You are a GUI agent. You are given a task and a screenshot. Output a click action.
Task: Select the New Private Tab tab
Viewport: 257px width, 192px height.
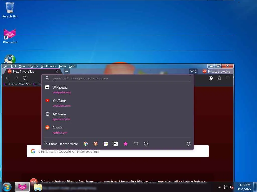coord(33,72)
